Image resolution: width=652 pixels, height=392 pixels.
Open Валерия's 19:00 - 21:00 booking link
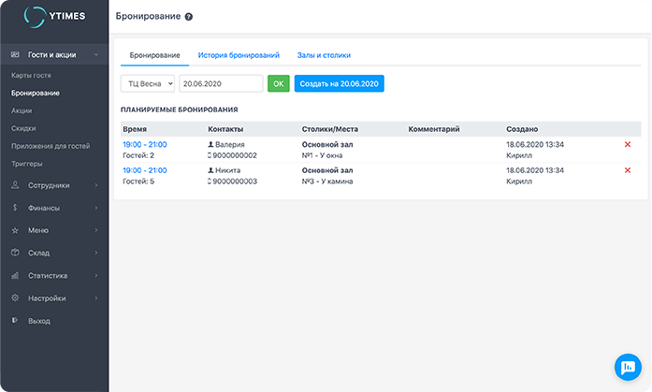(x=144, y=144)
